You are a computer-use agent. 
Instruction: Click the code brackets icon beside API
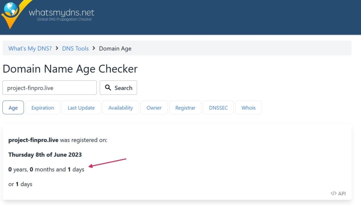pos(334,193)
